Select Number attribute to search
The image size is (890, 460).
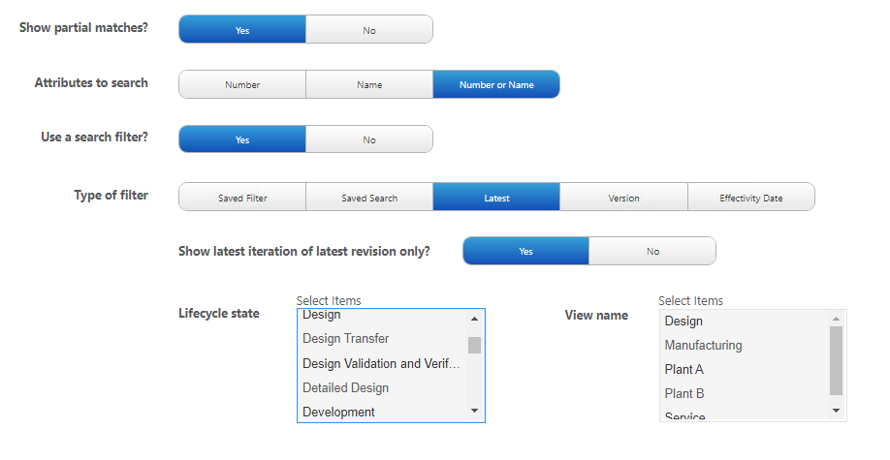(x=242, y=84)
